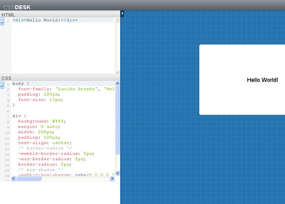Click the CSS horizontal scroll right arrow
Image resolution: width=285 pixels, height=204 pixels.
coord(112,178)
